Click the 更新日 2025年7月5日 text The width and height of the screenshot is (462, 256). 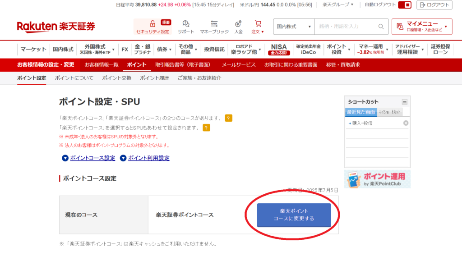[312, 190]
